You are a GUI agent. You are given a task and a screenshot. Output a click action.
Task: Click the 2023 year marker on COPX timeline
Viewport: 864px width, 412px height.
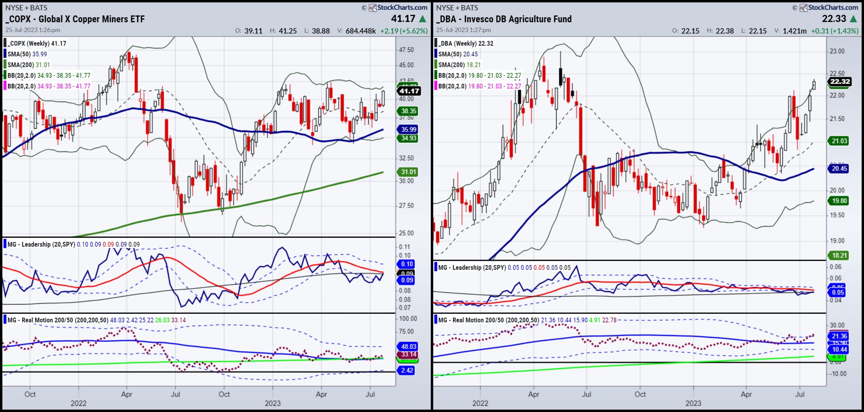click(x=272, y=403)
